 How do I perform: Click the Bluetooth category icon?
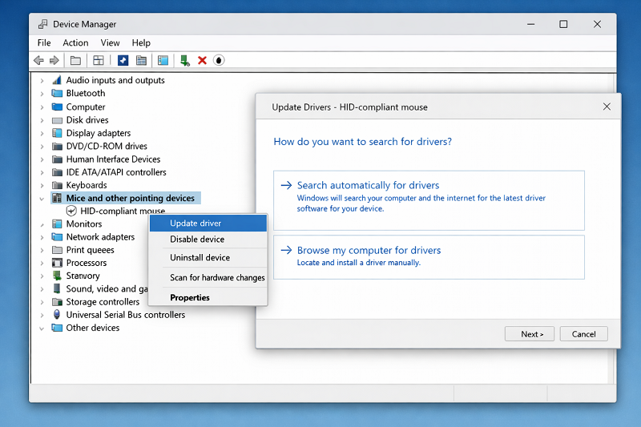[x=57, y=93]
